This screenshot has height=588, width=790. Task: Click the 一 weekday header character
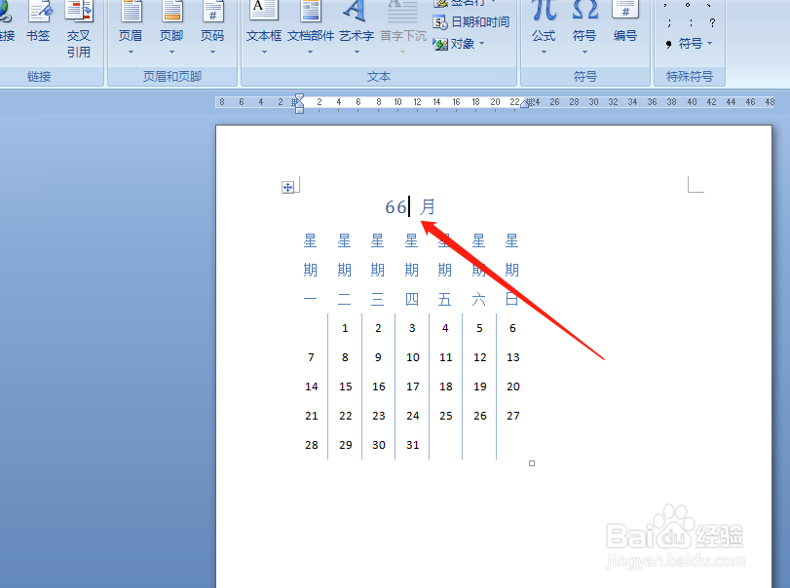coord(311,299)
